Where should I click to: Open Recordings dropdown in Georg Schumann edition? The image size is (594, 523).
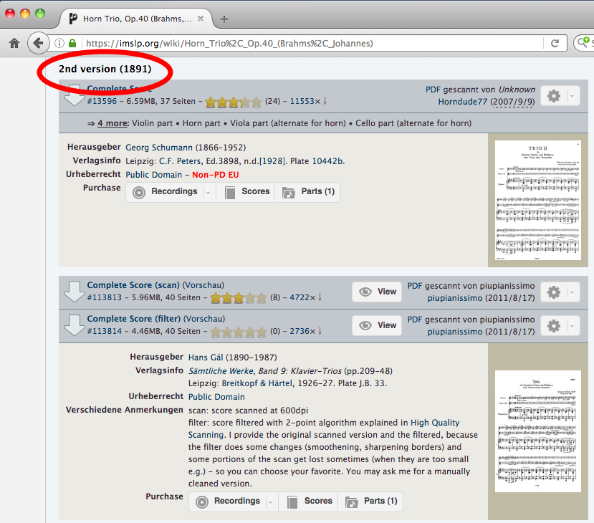(208, 192)
